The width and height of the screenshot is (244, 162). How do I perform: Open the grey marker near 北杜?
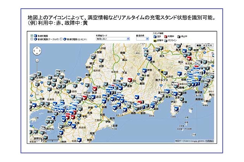tap(165, 73)
